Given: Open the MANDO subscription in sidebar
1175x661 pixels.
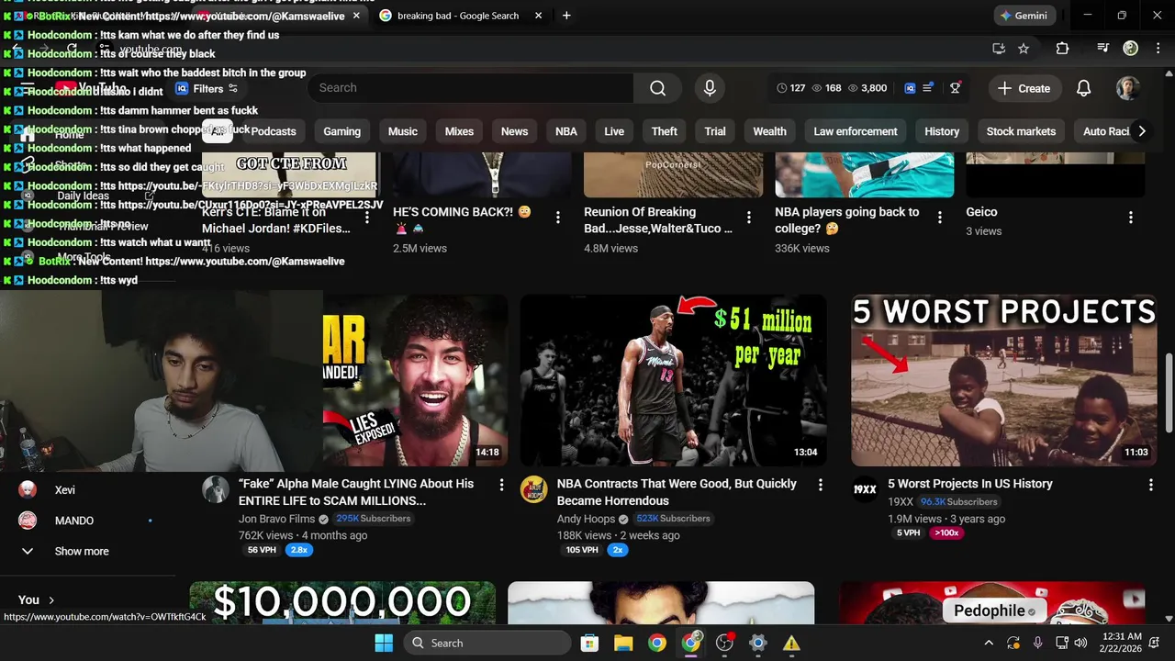Looking at the screenshot, I should [73, 521].
